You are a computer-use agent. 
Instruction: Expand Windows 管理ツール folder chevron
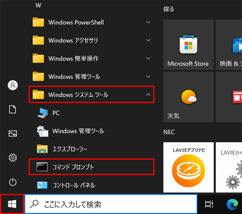click(x=148, y=76)
